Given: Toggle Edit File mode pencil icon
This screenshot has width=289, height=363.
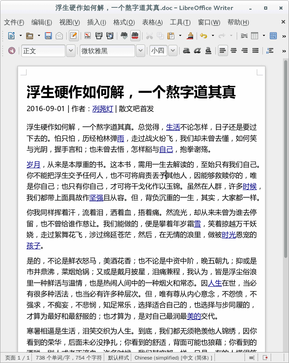Looking at the screenshot, I should [74, 36].
